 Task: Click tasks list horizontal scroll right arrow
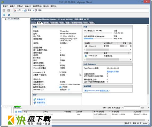point(148,120)
